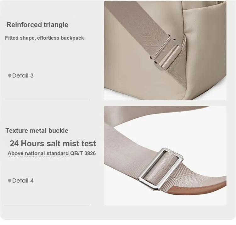Screen dimensions: 236x225
Task: Click the rectangular metal buckle in the bottom photo
Action: [x=160, y=169]
